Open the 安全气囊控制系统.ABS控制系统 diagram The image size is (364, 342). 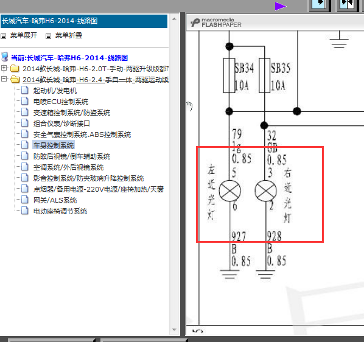[82, 134]
